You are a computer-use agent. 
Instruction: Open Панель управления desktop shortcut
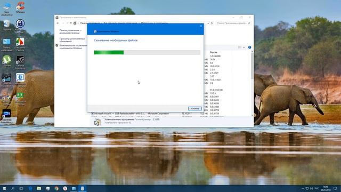tap(7, 45)
